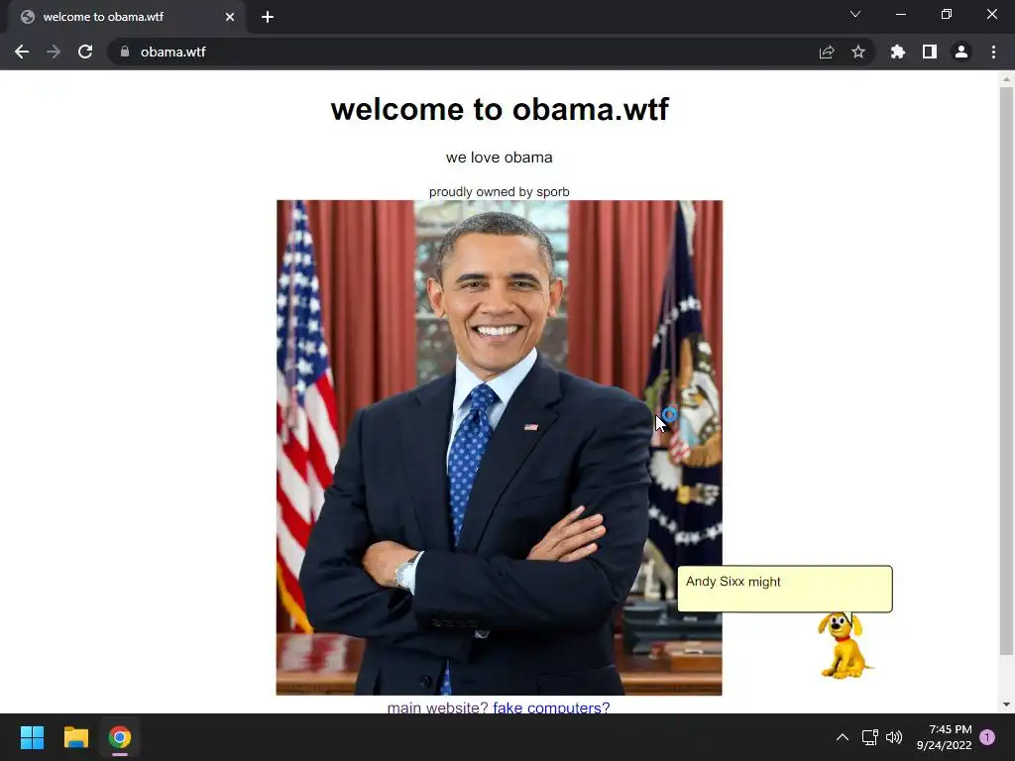Click the forward navigation arrow
This screenshot has width=1015, height=761.
coord(54,52)
